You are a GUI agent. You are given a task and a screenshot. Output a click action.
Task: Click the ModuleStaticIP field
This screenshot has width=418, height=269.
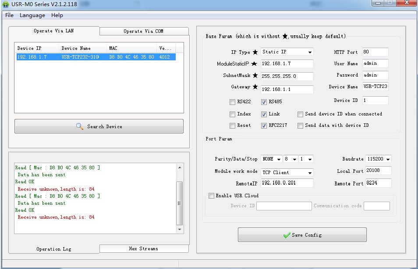(x=287, y=63)
